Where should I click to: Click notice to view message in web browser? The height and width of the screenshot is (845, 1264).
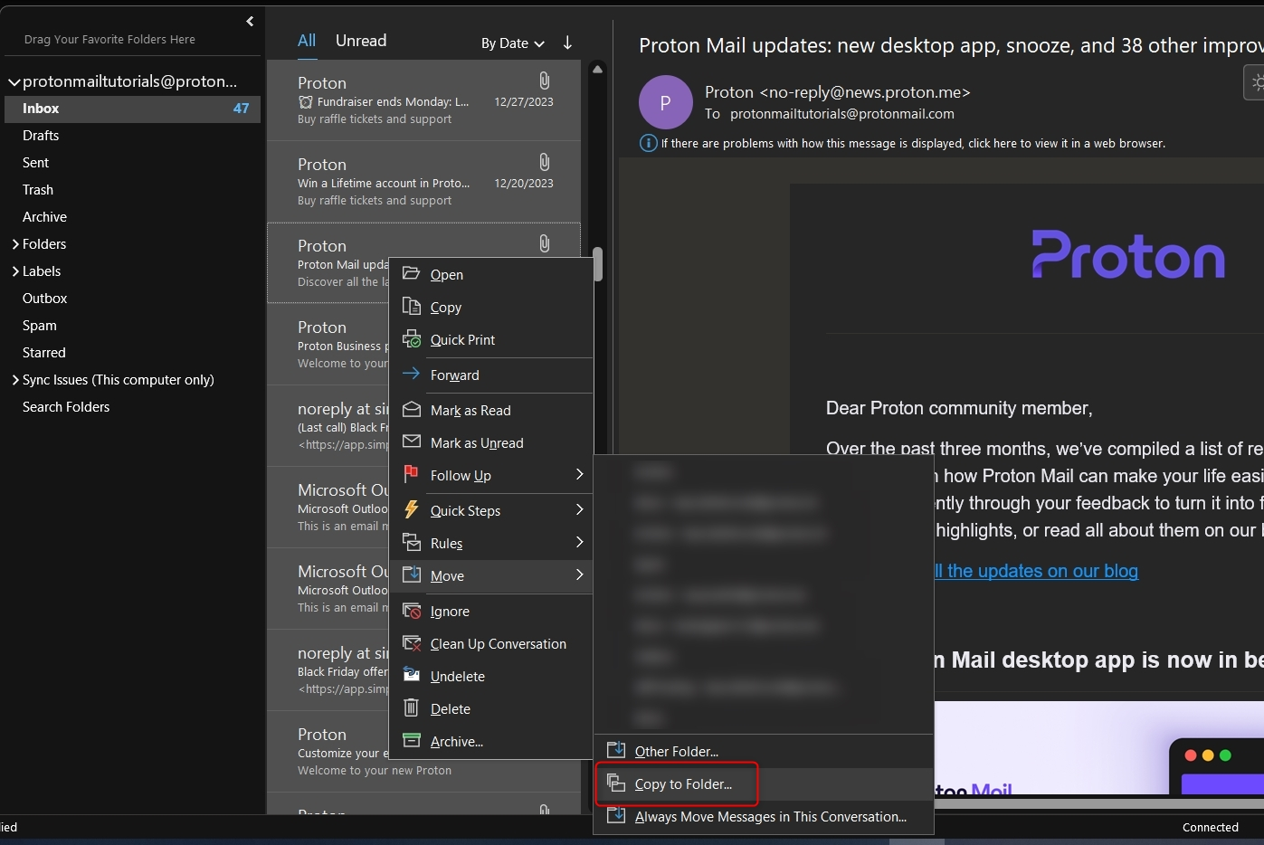[913, 143]
